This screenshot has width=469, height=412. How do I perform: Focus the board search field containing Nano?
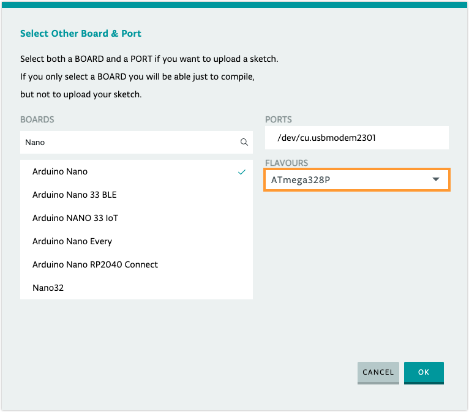click(x=129, y=142)
